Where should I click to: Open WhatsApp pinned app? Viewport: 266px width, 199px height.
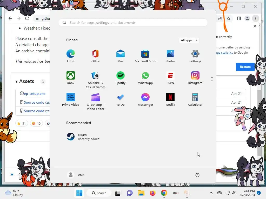pos(145,78)
